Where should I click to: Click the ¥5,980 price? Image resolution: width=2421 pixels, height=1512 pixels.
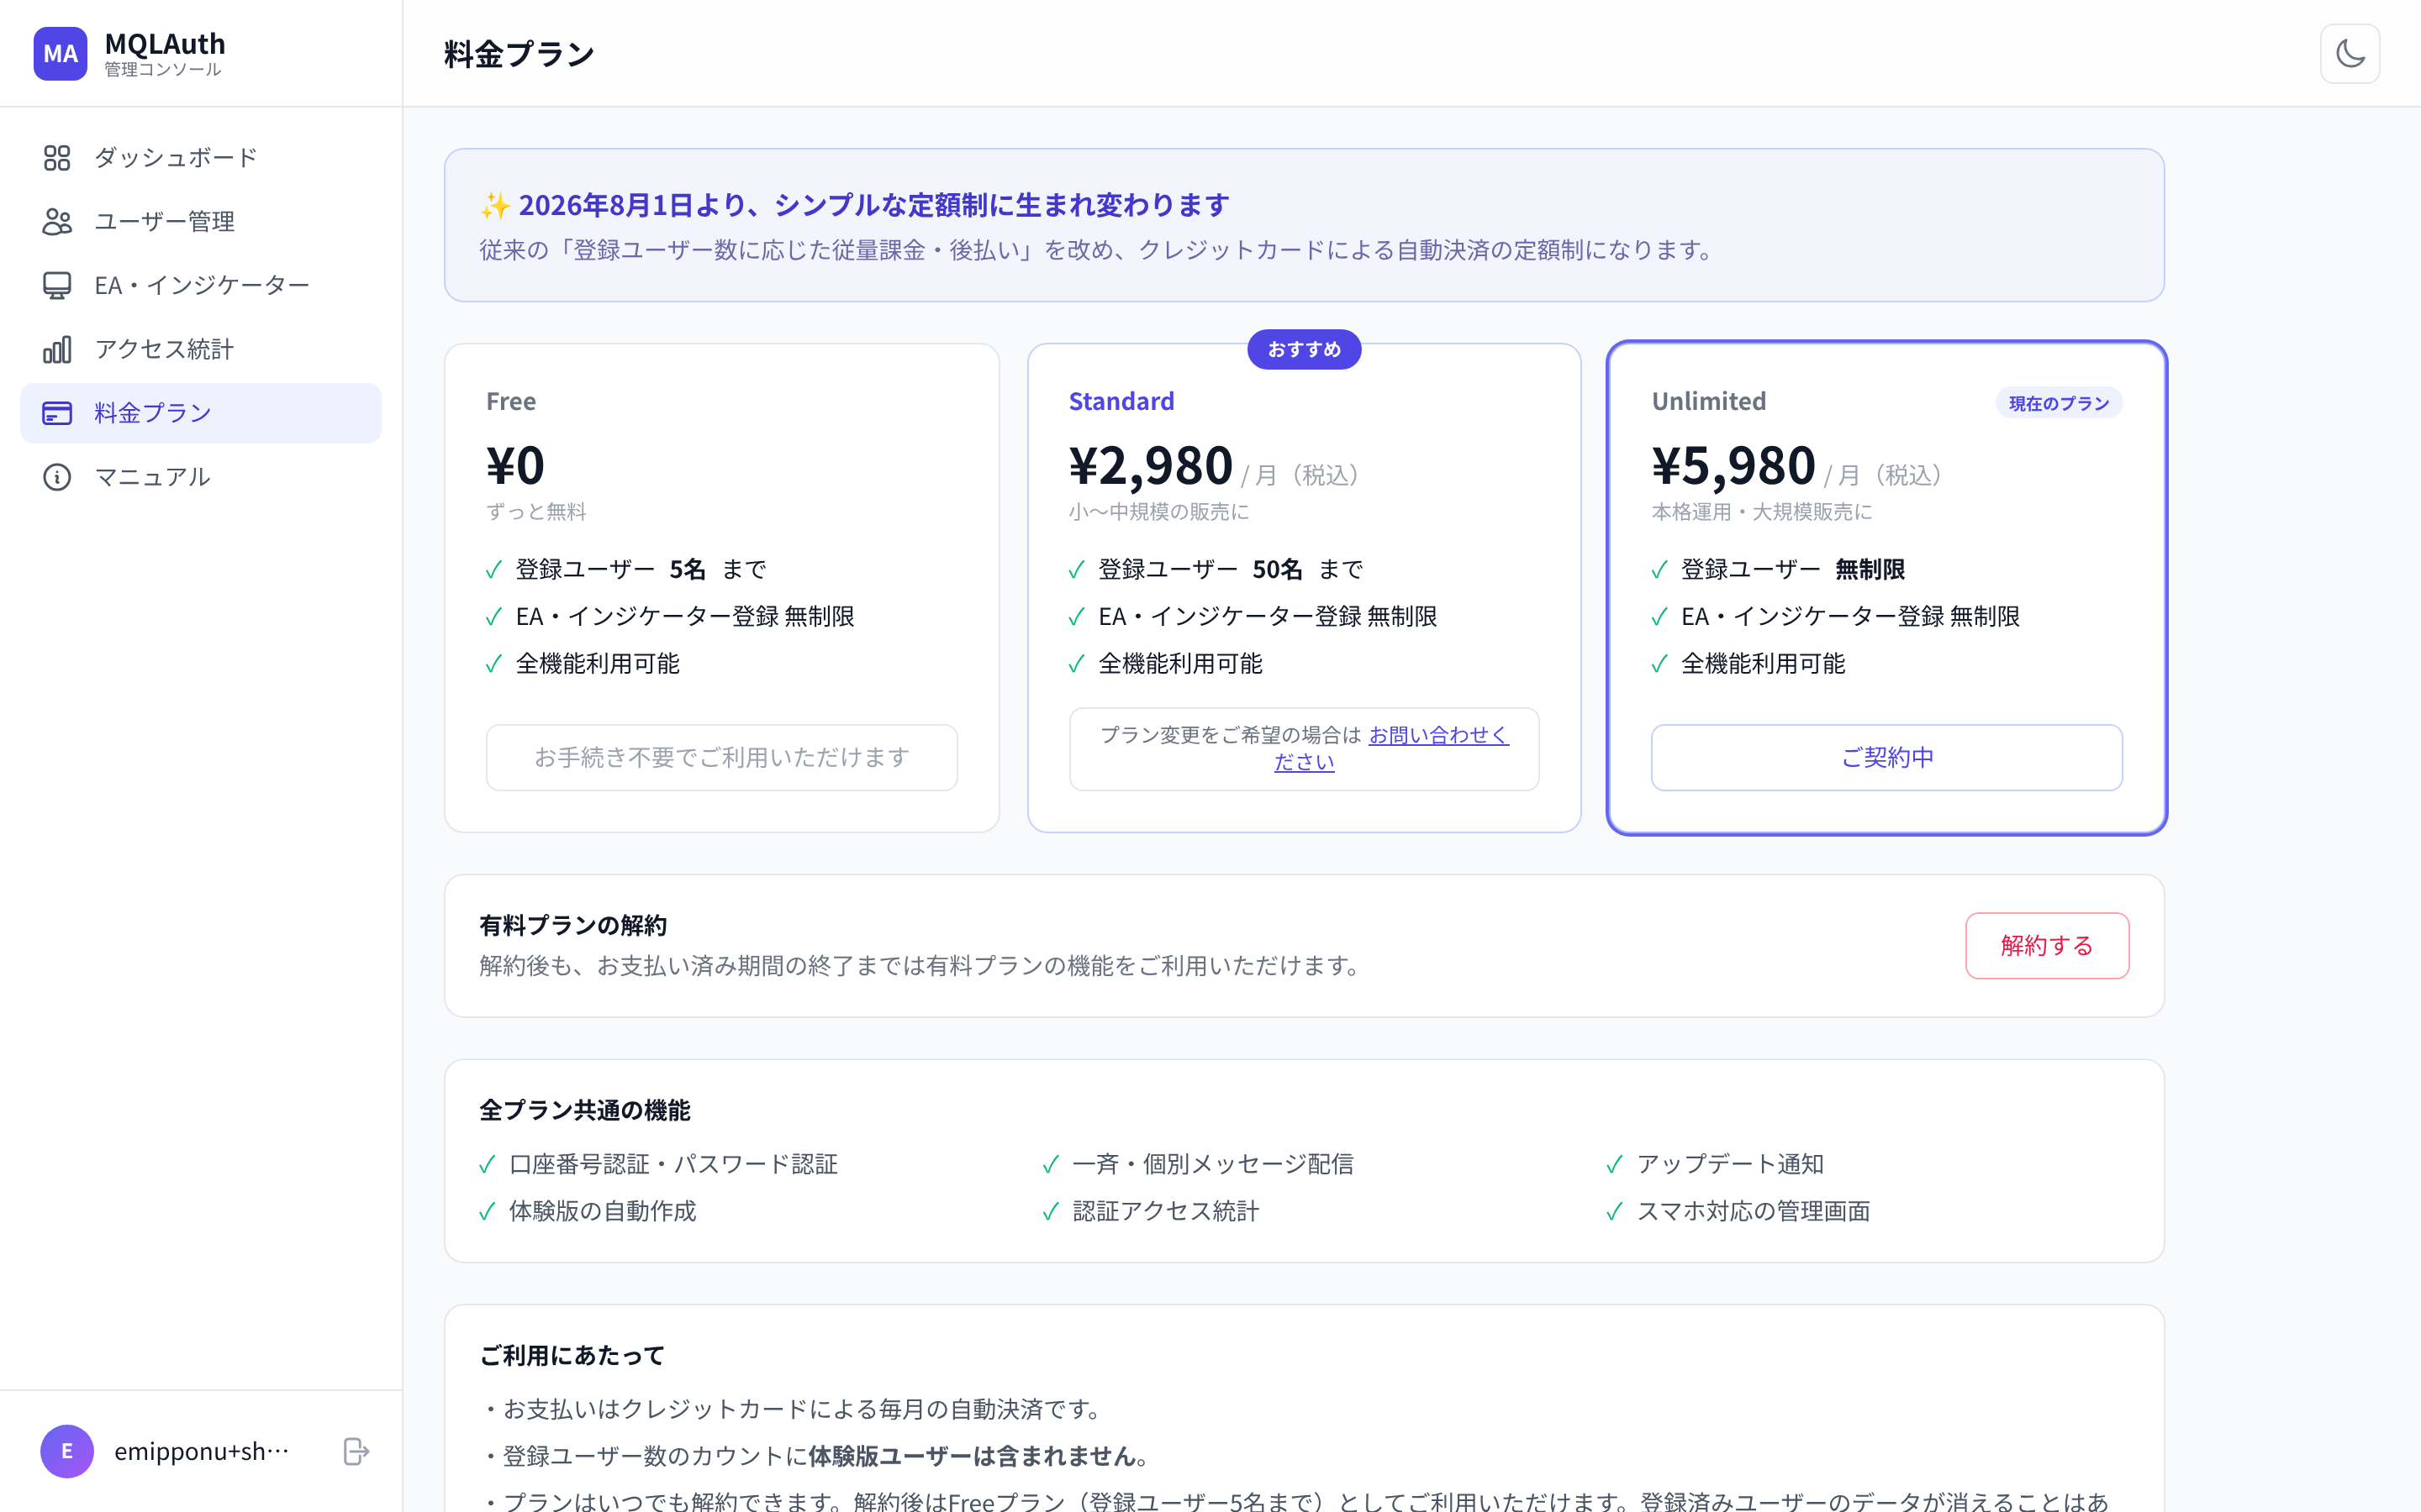1733,465
